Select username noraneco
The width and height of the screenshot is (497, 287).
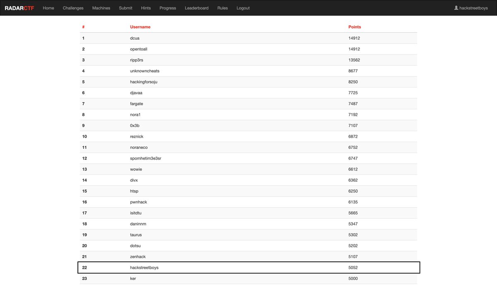pyautogui.click(x=139, y=147)
